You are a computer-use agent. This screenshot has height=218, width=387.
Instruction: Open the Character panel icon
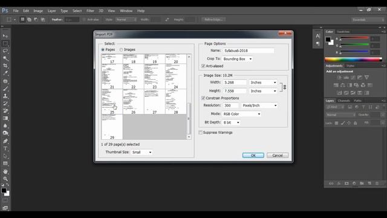tap(317, 36)
